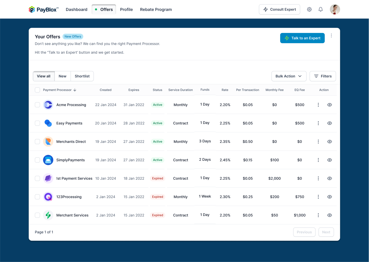Viewport: 369px width, 262px height.
Task: Open the notifications bell
Action: (321, 9)
